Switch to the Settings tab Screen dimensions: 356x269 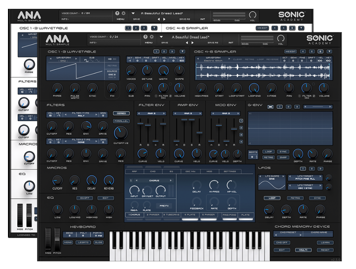coord(229,172)
